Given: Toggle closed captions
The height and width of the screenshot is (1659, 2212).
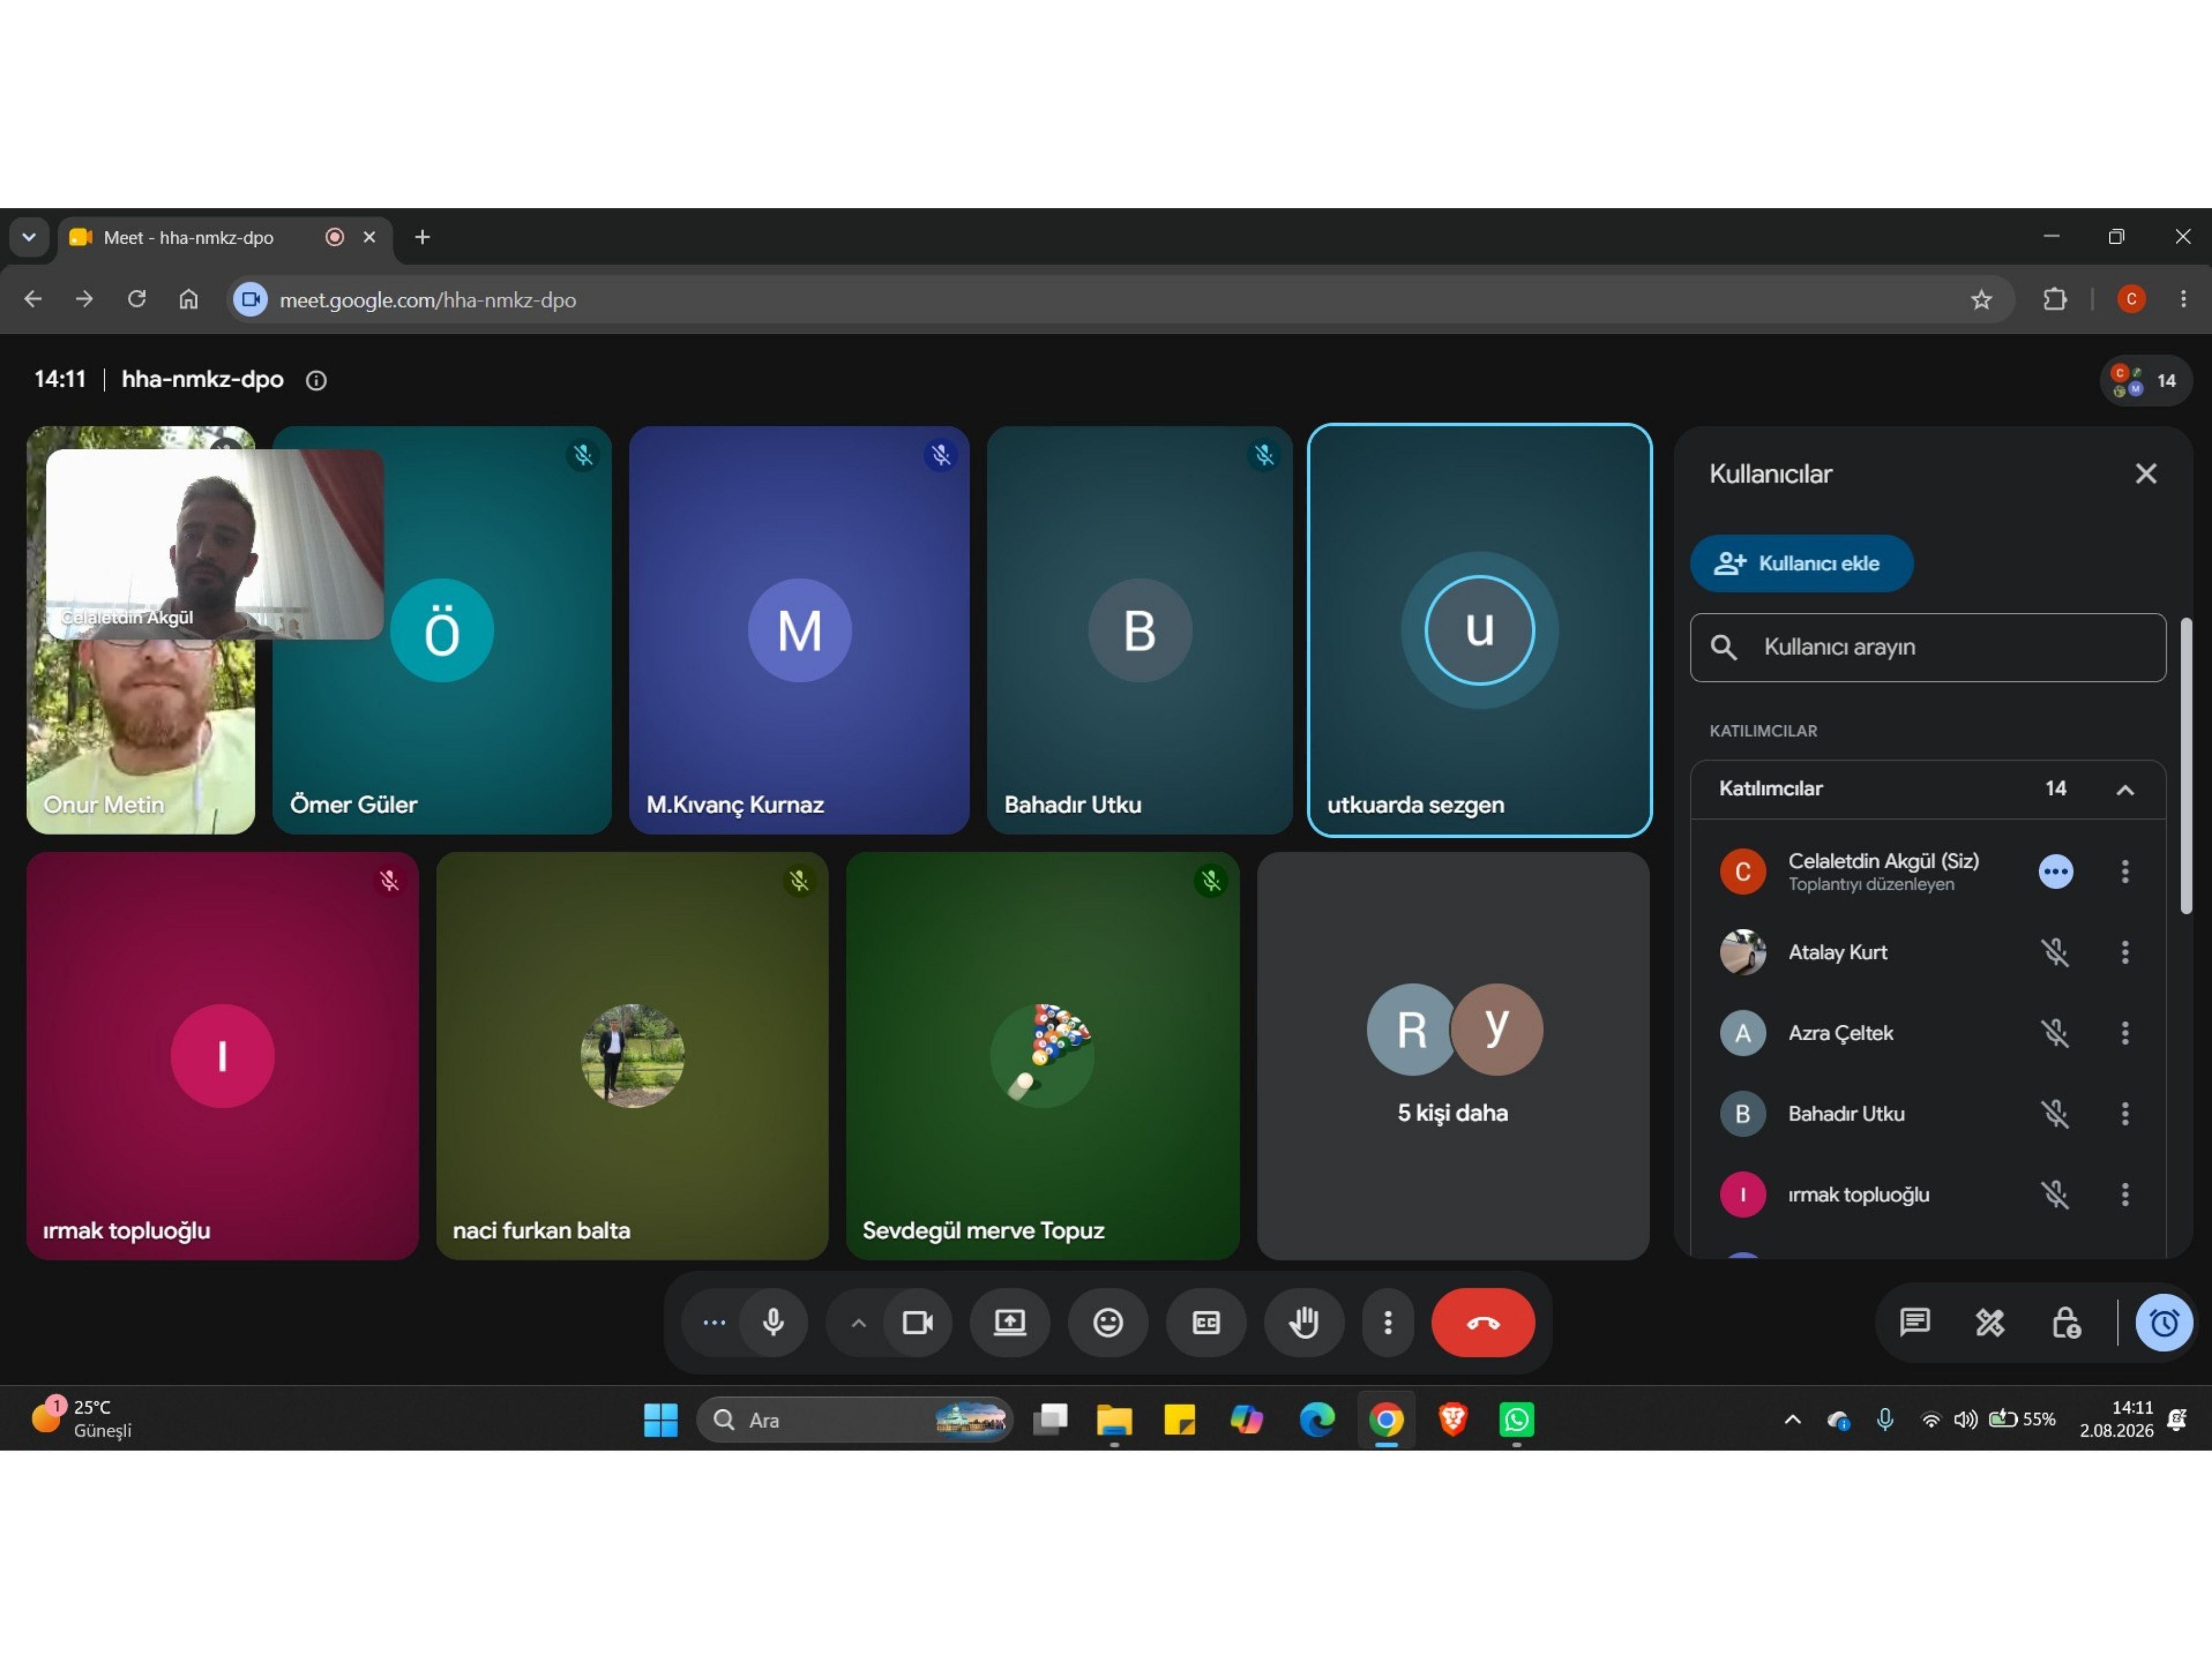Looking at the screenshot, I should coord(1206,1322).
